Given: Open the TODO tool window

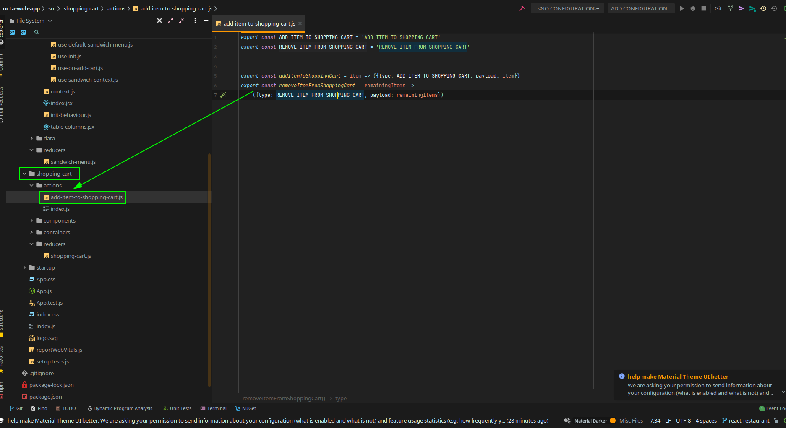Looking at the screenshot, I should (x=66, y=408).
